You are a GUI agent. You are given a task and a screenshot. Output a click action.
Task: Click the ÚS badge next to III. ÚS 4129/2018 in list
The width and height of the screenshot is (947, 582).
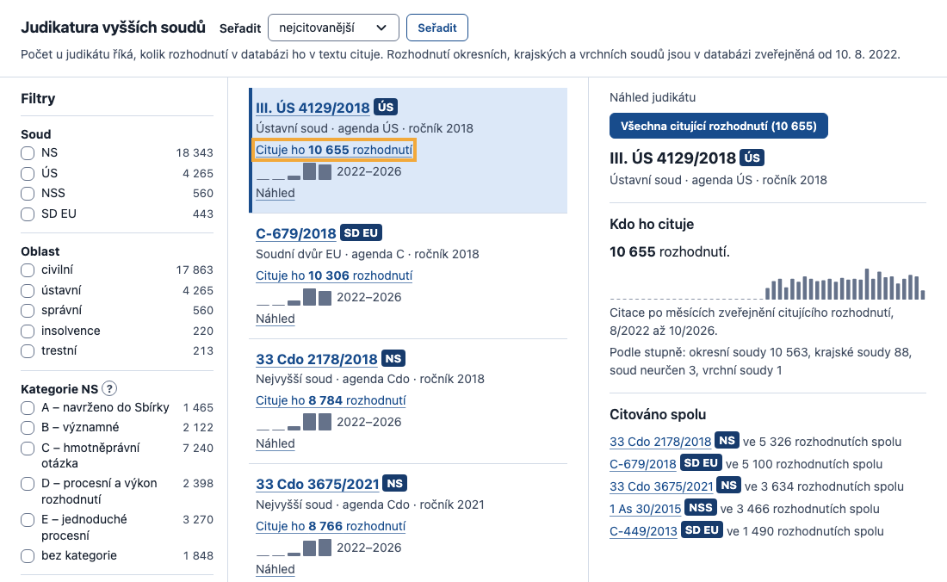[386, 107]
